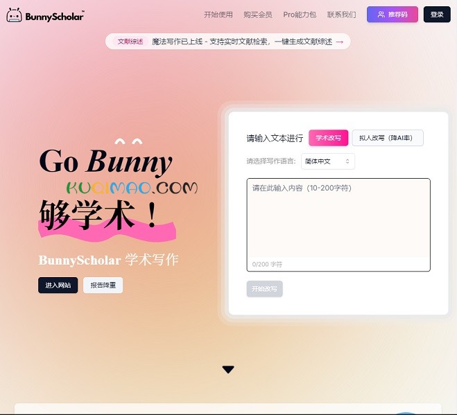Click the black down-arrow scroll indicator
457x415 pixels.
point(228,369)
